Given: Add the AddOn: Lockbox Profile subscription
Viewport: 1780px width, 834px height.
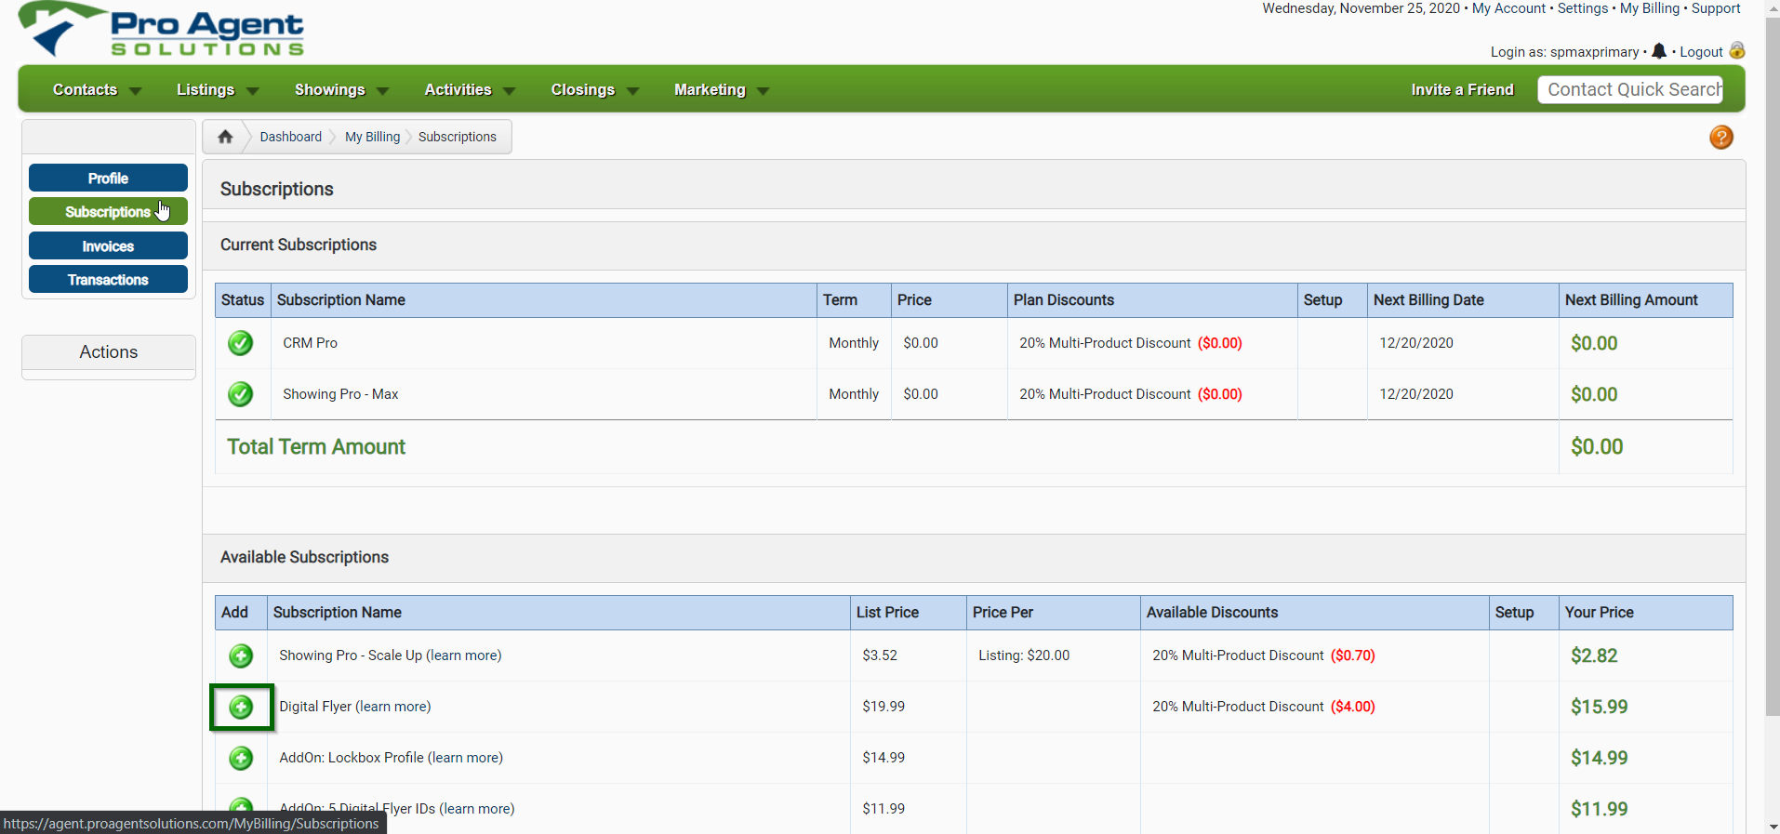Looking at the screenshot, I should pyautogui.click(x=241, y=758).
